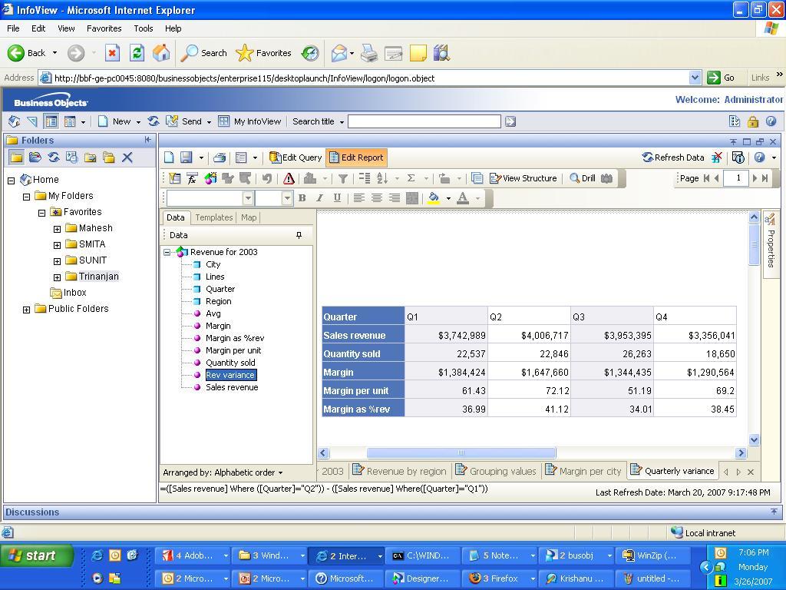Apply a filter using the funnel icon
This screenshot has height=590, width=786.
coord(343,177)
